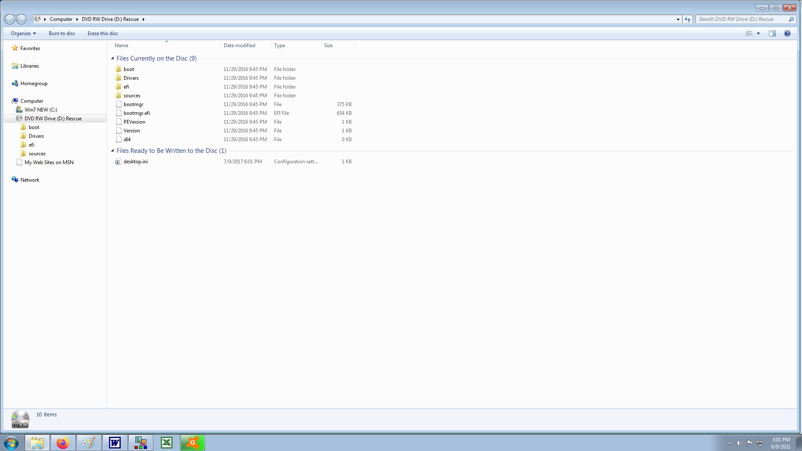The height and width of the screenshot is (451, 802).
Task: Click Burn to disc button
Action: point(62,33)
